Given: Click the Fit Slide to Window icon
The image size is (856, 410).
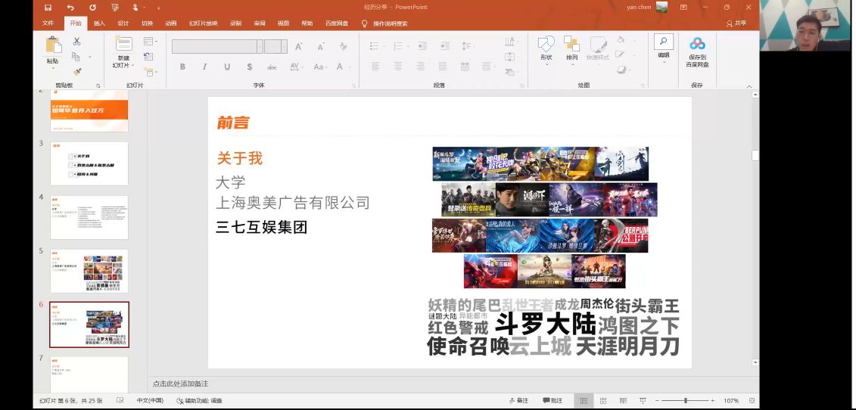Looking at the screenshot, I should 752,401.
